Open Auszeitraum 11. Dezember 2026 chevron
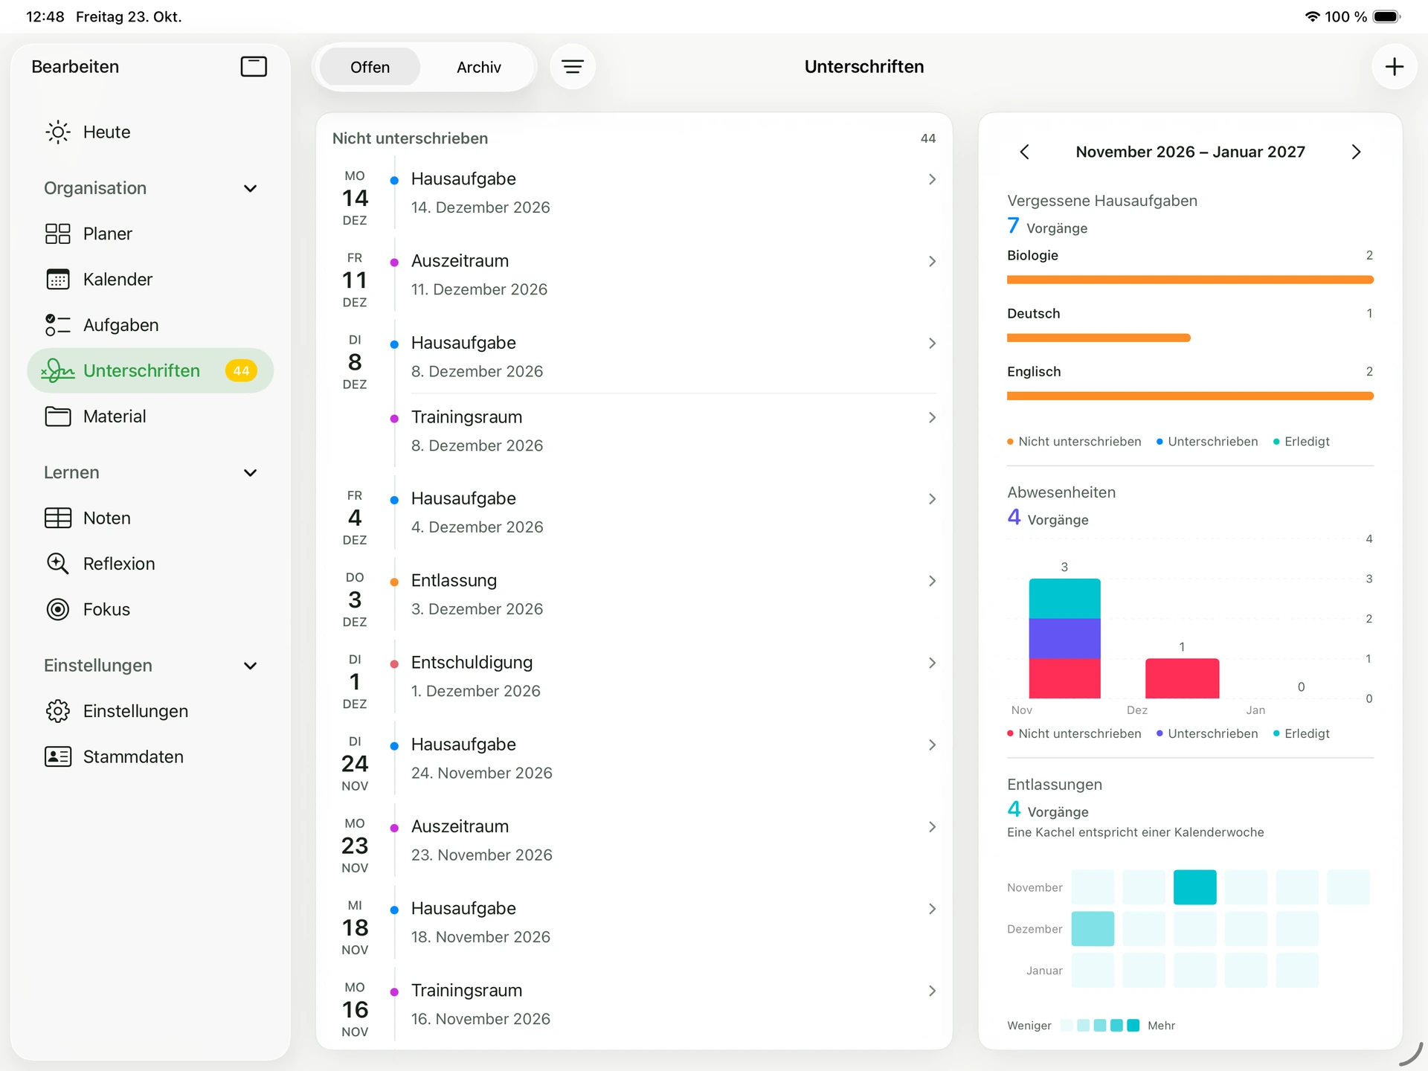Image resolution: width=1428 pixels, height=1071 pixels. point(932,261)
